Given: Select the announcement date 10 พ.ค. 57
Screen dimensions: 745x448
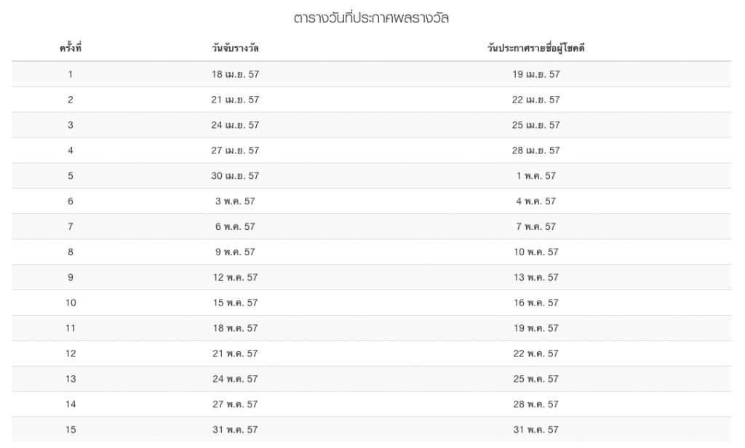Looking at the screenshot, I should (536, 252).
